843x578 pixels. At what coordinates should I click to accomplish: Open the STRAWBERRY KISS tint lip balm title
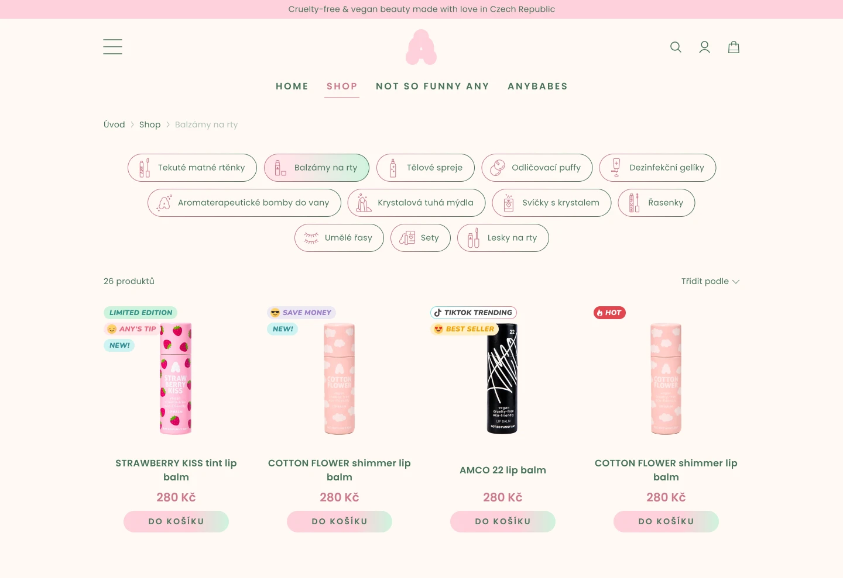[176, 470]
